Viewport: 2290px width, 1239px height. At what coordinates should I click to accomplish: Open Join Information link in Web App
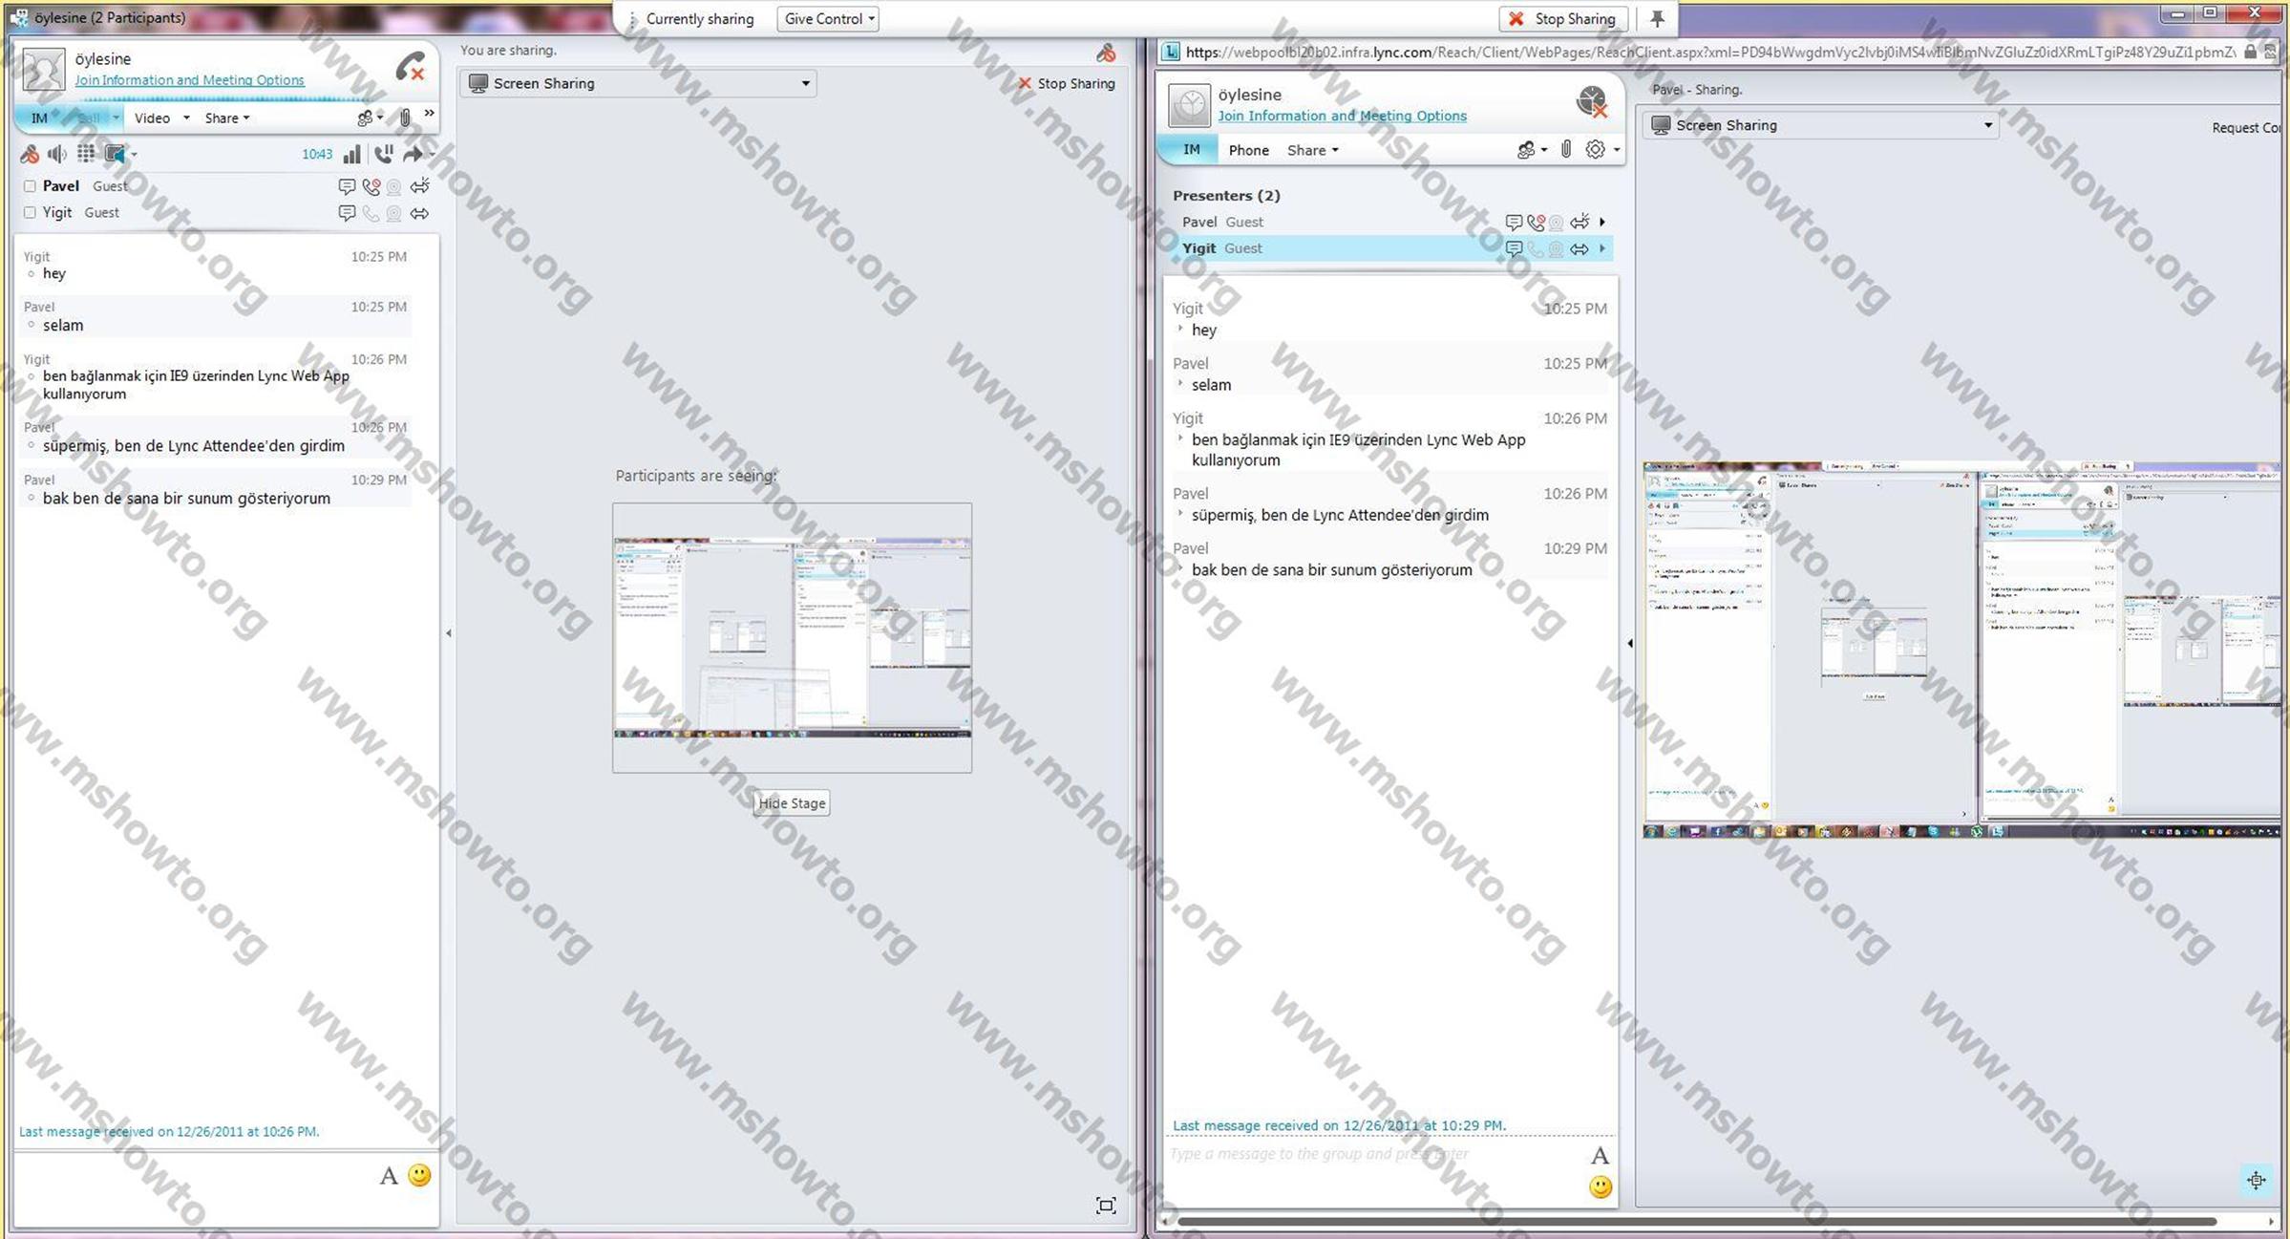point(1342,116)
